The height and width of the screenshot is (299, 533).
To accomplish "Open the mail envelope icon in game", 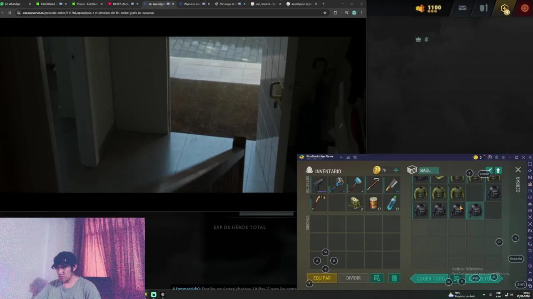I will pyautogui.click(x=462, y=8).
